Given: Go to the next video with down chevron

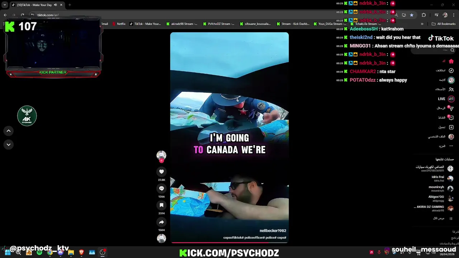Looking at the screenshot, I should click(9, 144).
